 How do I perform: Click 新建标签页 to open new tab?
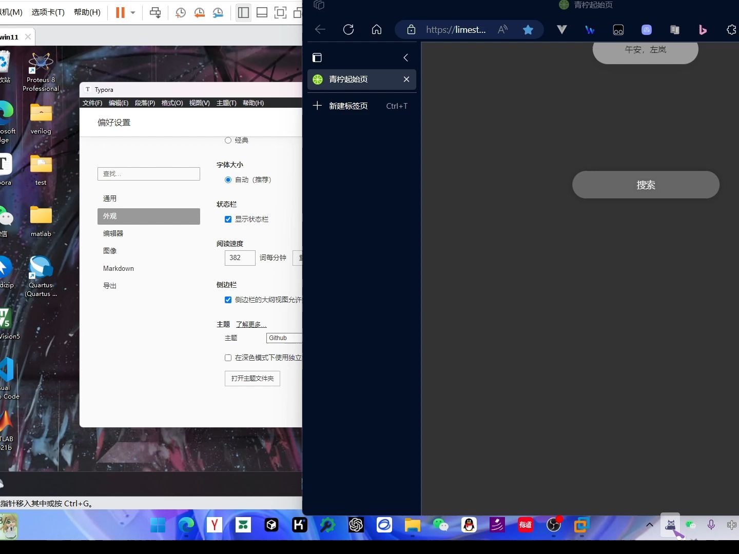[362, 106]
